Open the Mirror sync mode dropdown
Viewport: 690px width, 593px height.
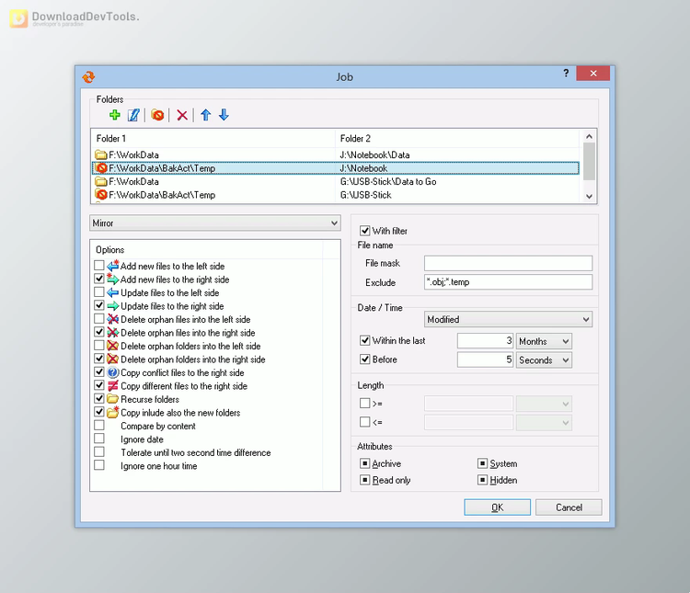coord(215,223)
